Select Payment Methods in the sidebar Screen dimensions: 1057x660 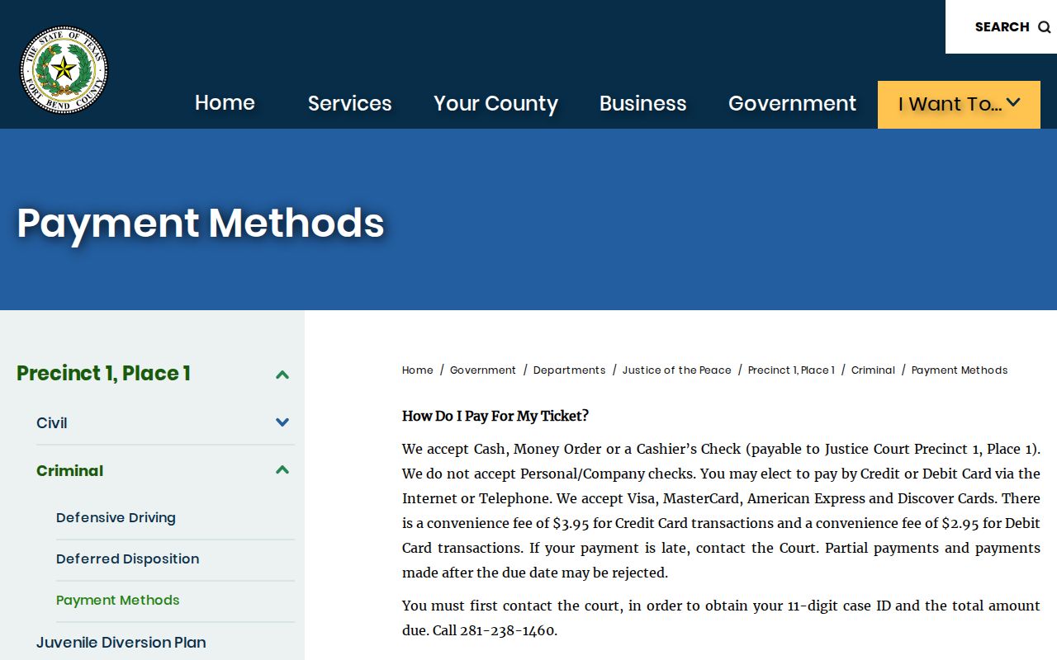(x=117, y=601)
